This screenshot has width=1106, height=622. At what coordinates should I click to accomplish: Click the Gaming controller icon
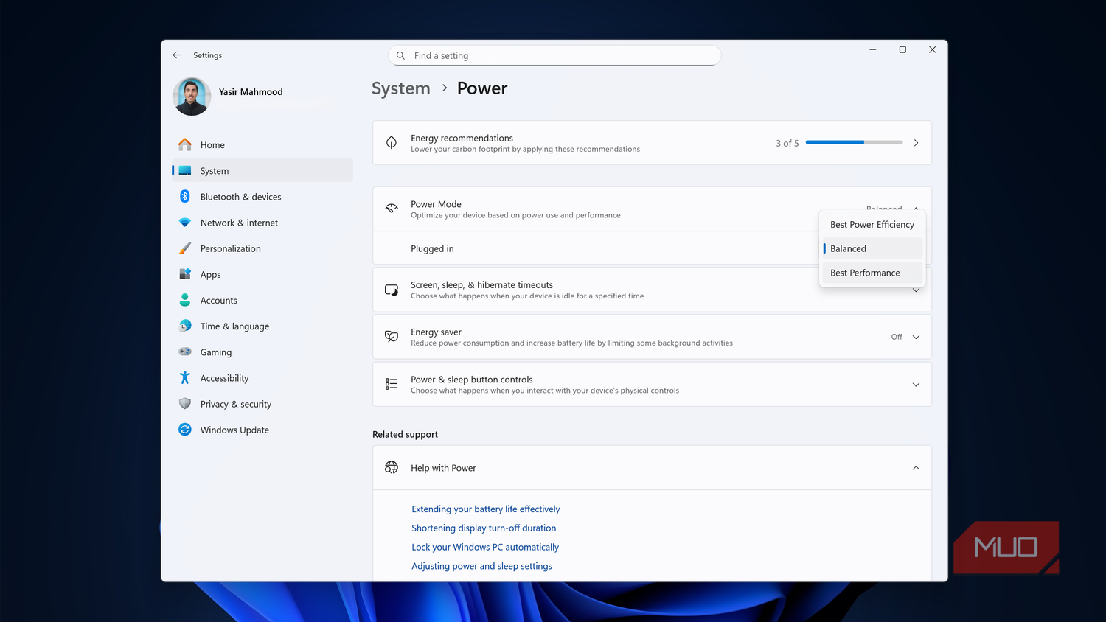click(x=185, y=352)
